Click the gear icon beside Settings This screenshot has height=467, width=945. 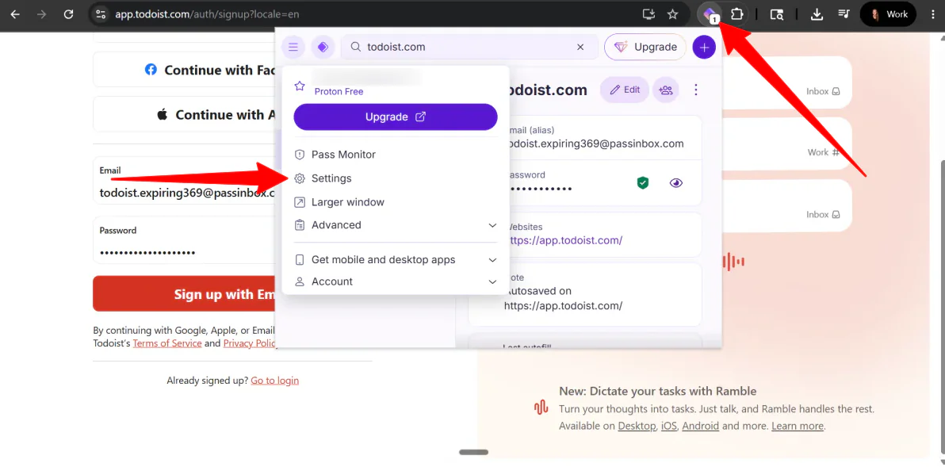coord(300,178)
